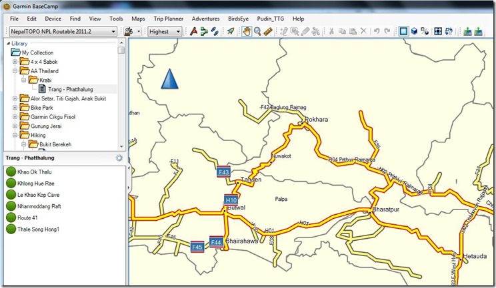Select the Khlong Hue Rae waypoint
The image size is (496, 288).
pos(36,184)
